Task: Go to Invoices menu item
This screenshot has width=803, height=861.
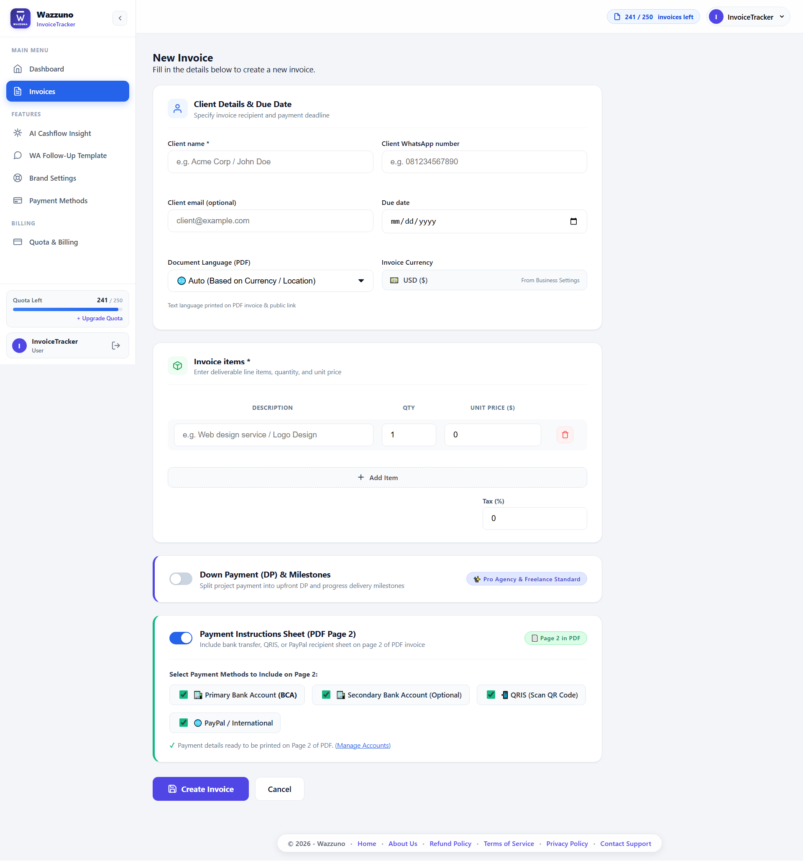Action: pos(68,92)
